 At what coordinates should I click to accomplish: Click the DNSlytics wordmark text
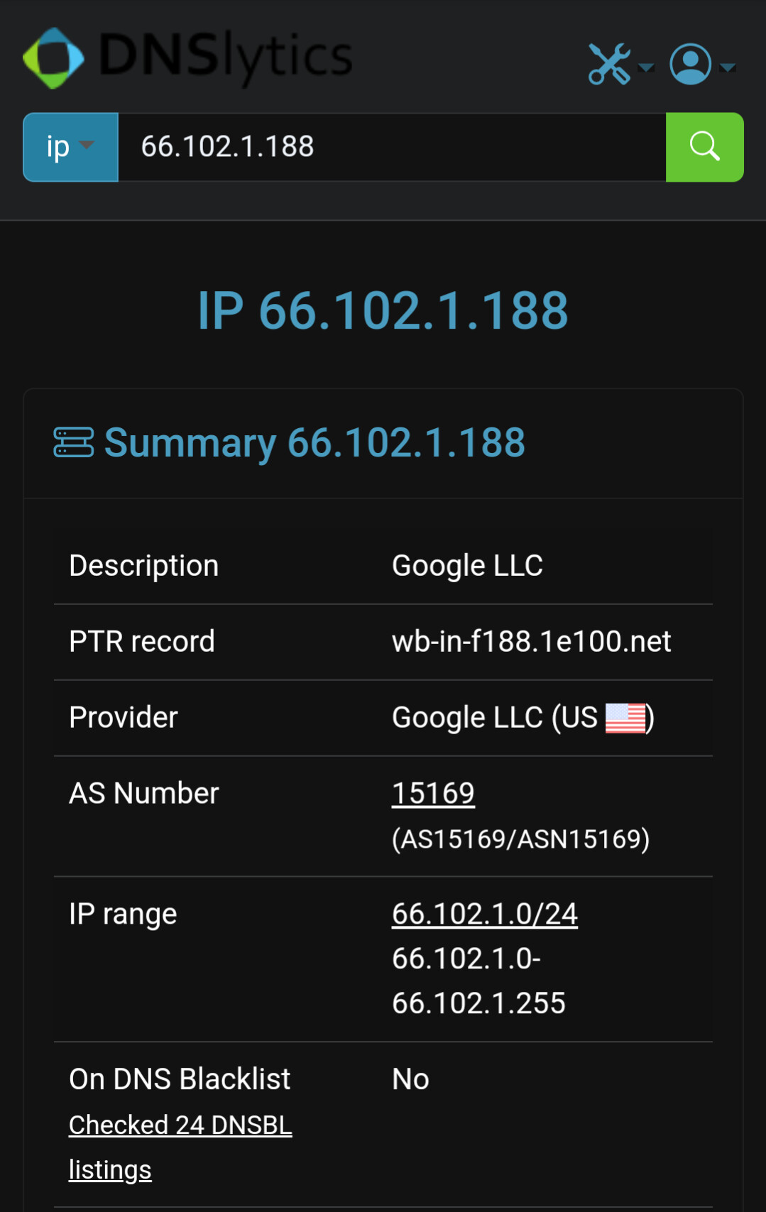point(226,57)
